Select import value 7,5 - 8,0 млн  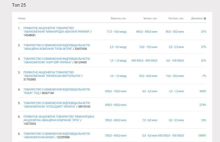[x=150, y=120]
